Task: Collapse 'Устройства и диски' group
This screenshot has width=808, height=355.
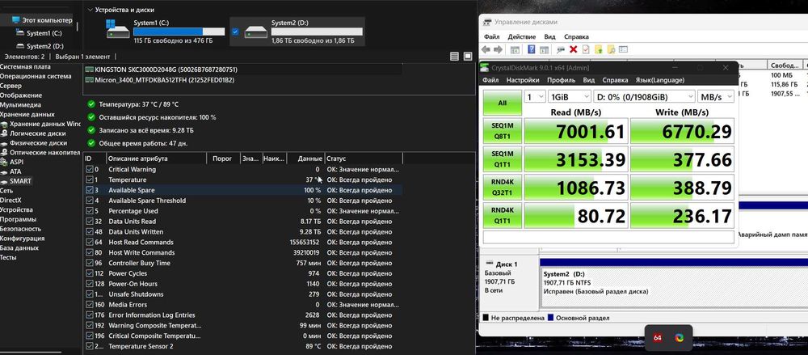Action: [90, 10]
